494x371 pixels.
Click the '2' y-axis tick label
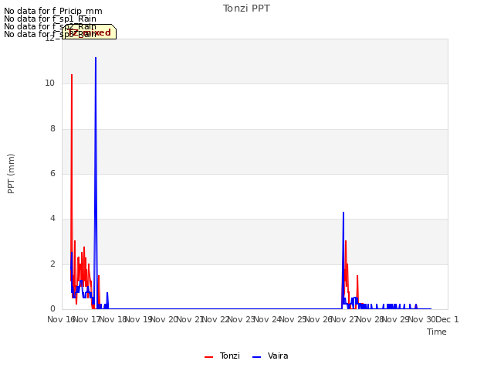click(x=52, y=264)
